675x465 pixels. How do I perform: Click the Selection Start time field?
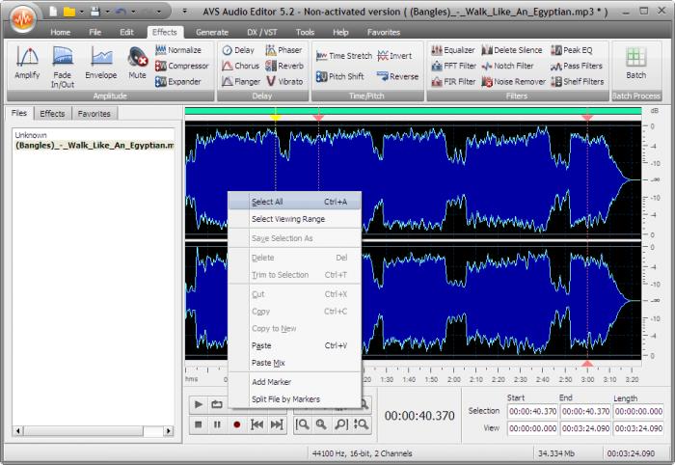[532, 411]
